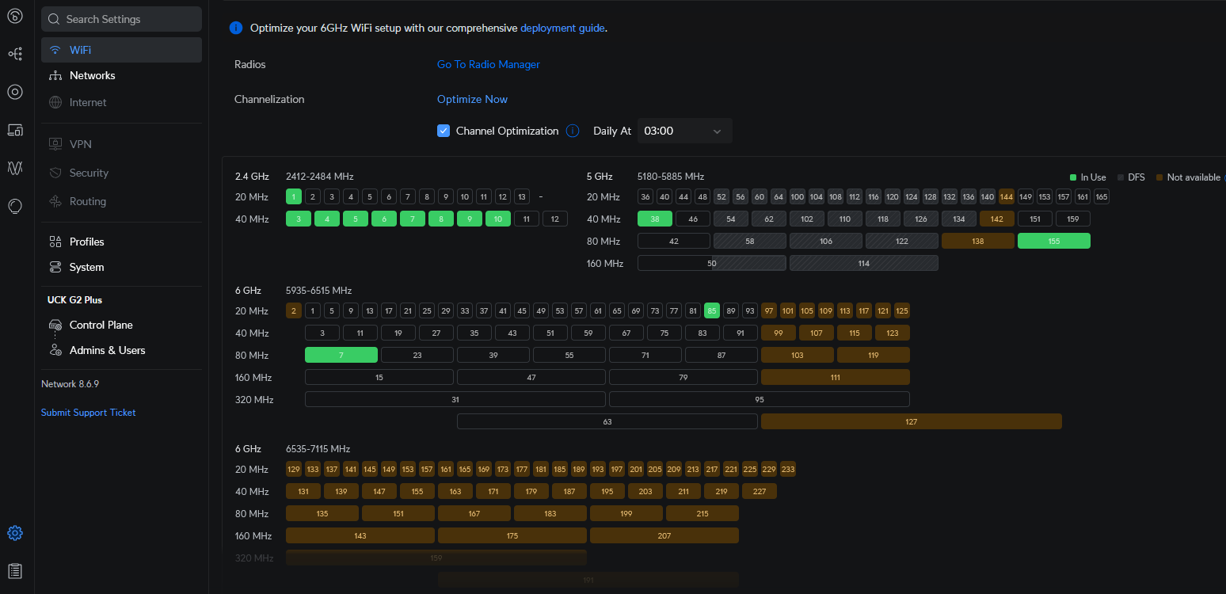
Task: Select 2.4 GHz 20 MHz channel 6
Action: pos(389,196)
